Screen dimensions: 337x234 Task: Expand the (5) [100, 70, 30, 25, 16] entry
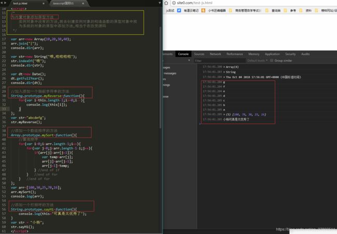point(224,114)
